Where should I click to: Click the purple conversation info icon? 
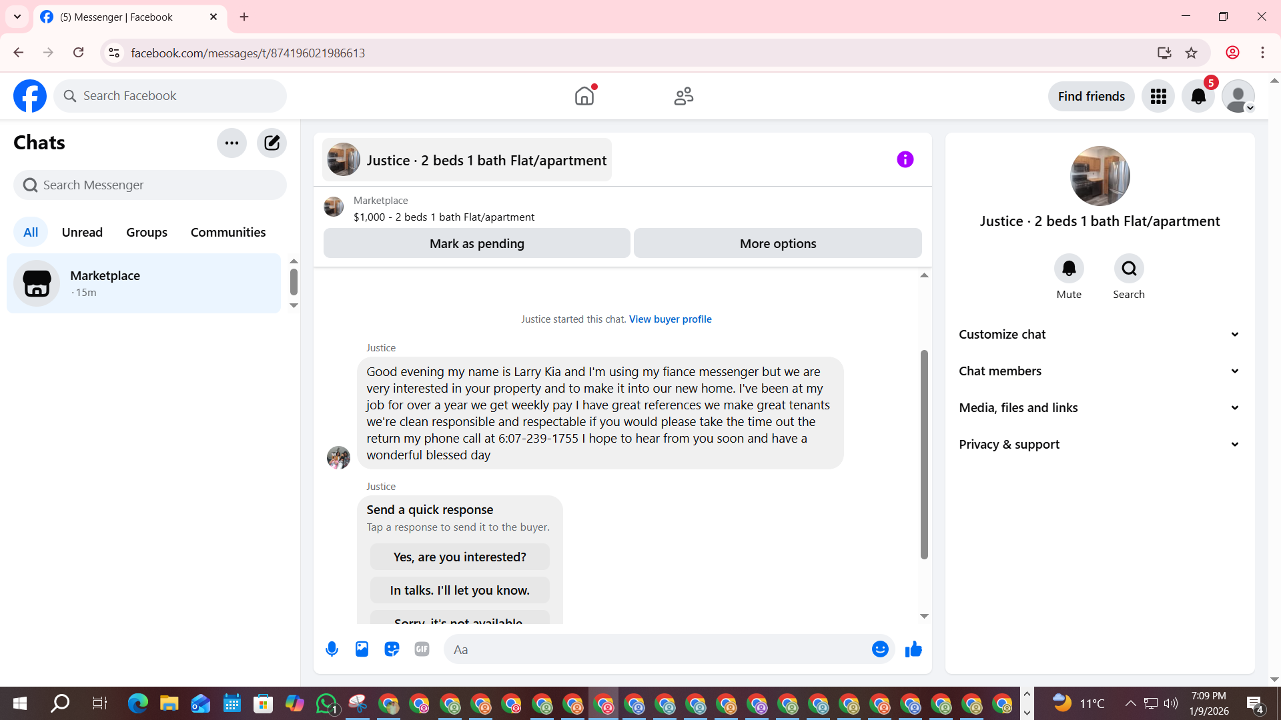pyautogui.click(x=905, y=159)
